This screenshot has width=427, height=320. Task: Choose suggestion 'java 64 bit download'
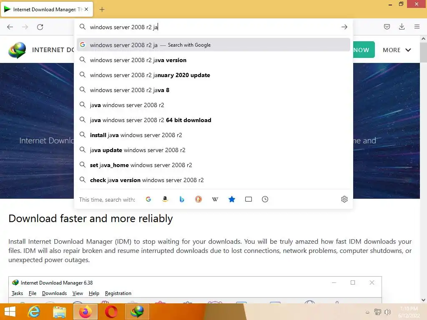click(213, 120)
